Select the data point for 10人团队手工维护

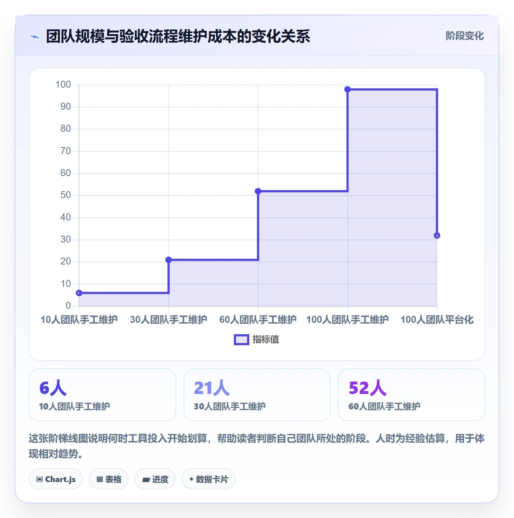(79, 293)
